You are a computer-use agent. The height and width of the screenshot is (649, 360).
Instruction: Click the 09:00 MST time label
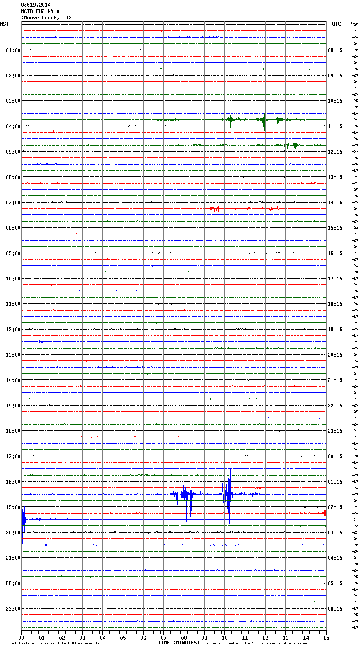tap(13, 253)
